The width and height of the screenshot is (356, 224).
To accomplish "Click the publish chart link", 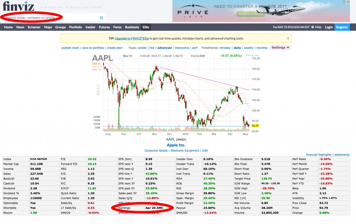I will pos(70,48).
